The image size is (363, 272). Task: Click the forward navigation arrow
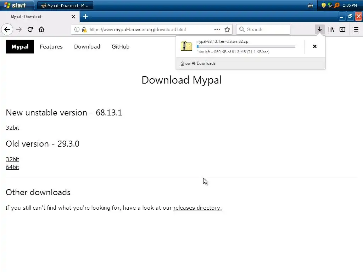19,30
